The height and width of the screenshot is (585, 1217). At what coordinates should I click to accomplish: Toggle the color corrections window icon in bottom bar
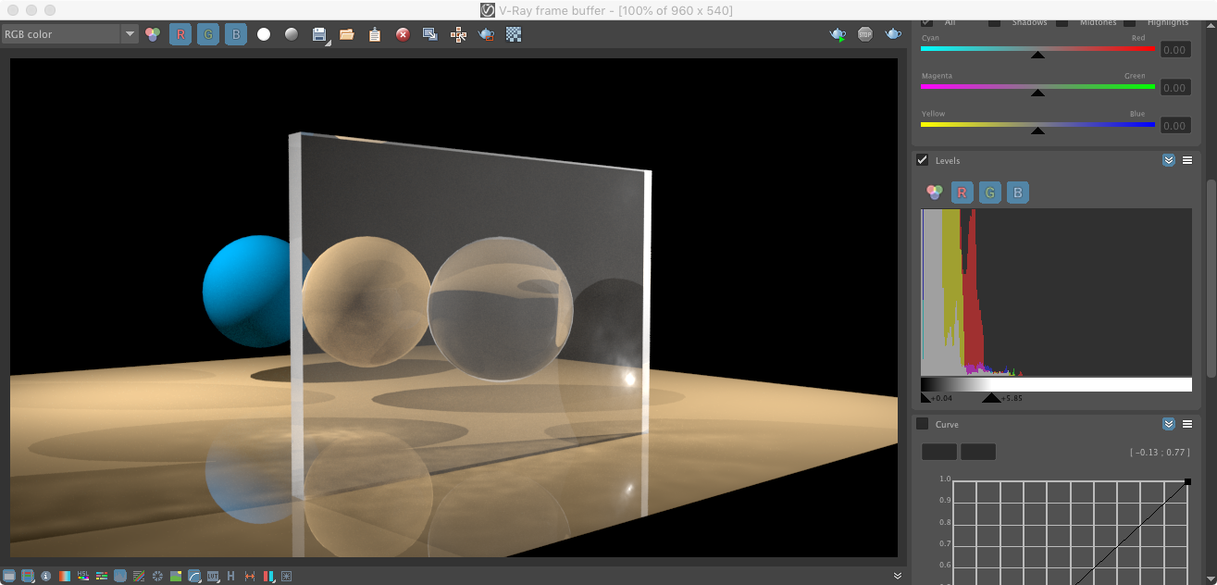[x=9, y=576]
